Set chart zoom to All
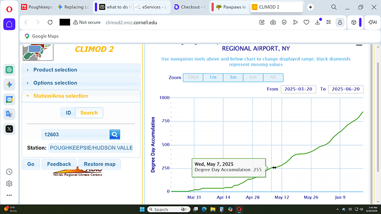This screenshot has height=214, width=381. tap(273, 77)
